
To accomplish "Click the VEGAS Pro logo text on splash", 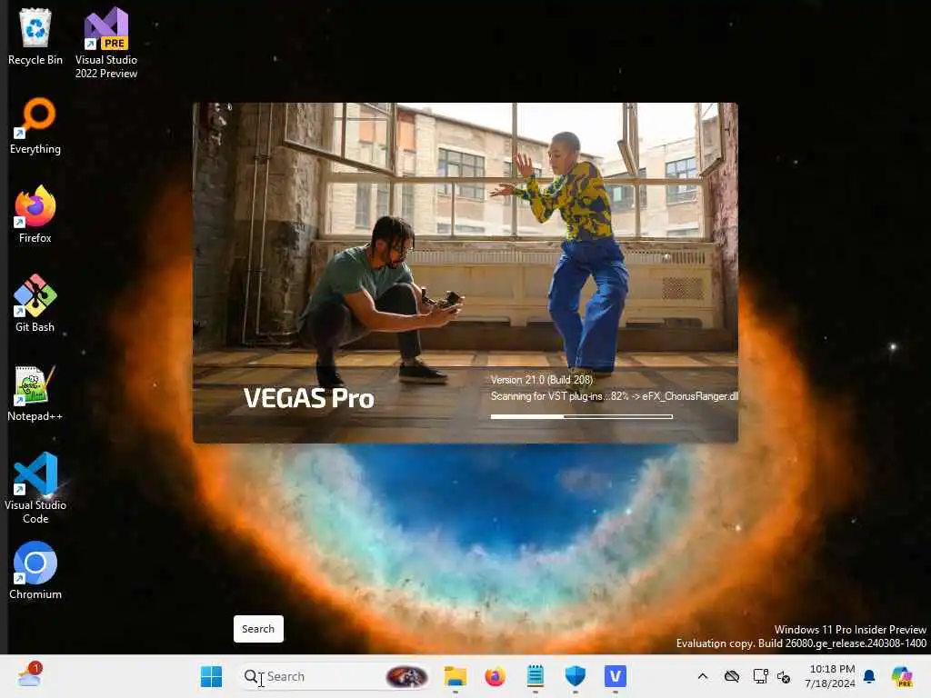I will pos(309,398).
